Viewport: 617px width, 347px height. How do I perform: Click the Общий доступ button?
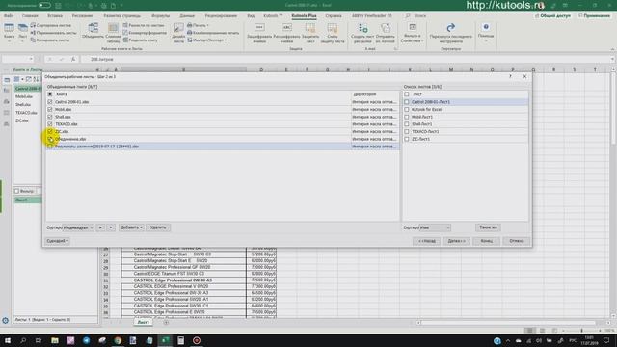click(x=552, y=15)
